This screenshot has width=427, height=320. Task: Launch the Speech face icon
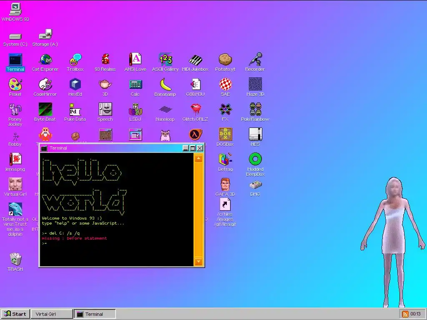[x=105, y=112]
